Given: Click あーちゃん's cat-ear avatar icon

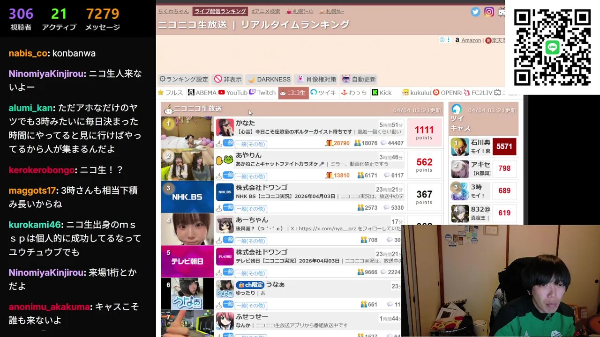Looking at the screenshot, I should pos(225,225).
